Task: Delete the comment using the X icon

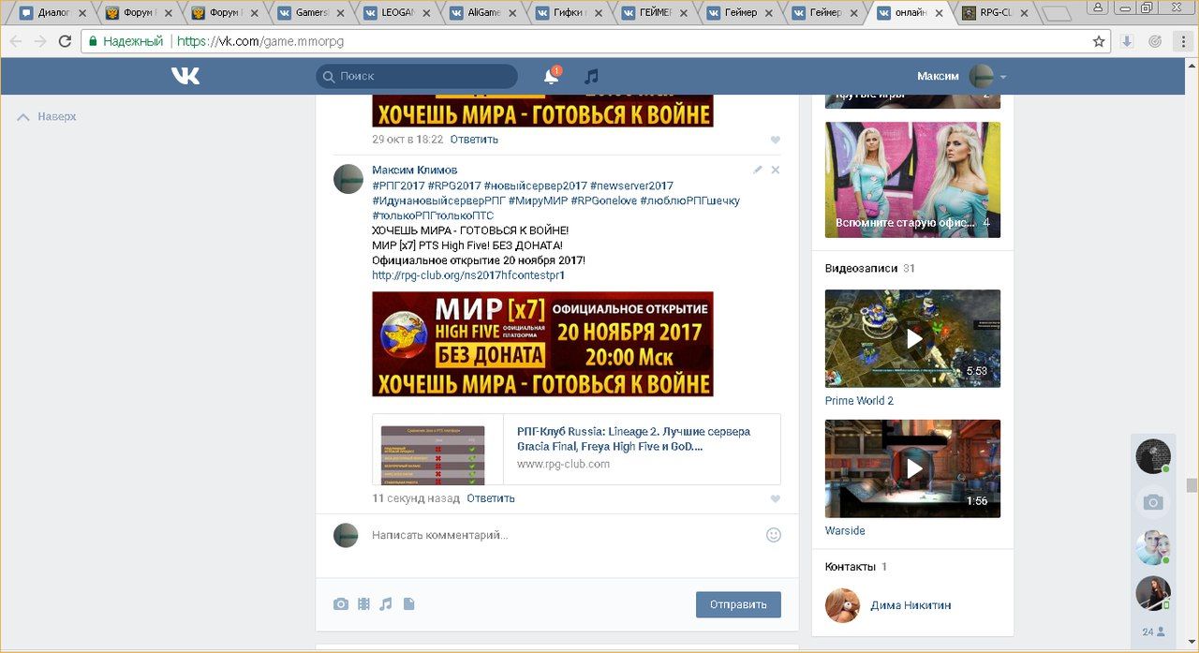Action: click(775, 171)
